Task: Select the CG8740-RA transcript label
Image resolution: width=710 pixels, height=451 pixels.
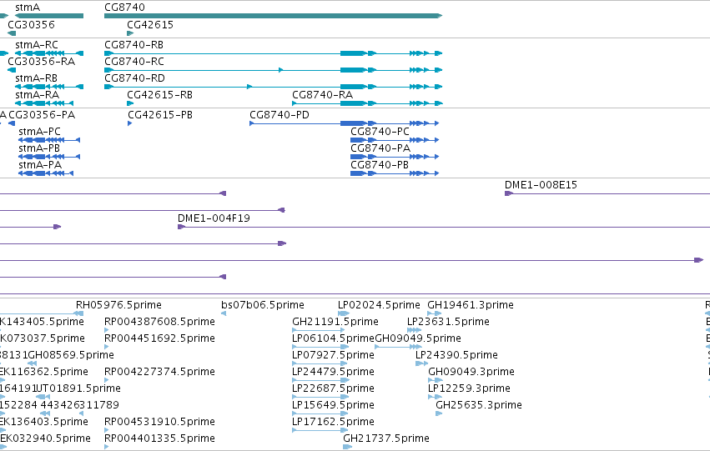Action: pos(322,95)
